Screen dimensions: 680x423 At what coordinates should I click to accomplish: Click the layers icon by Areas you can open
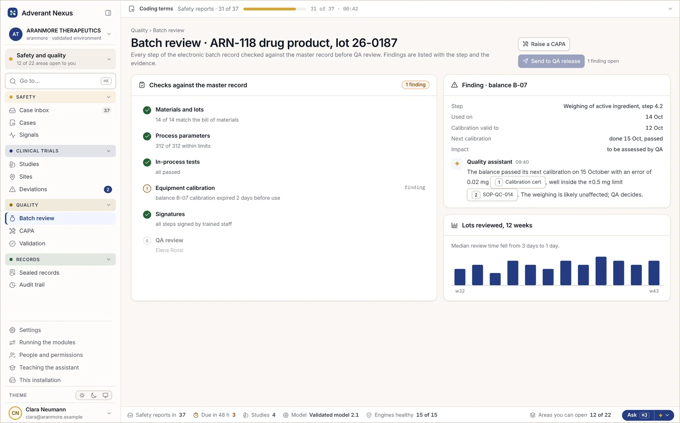[x=533, y=415]
